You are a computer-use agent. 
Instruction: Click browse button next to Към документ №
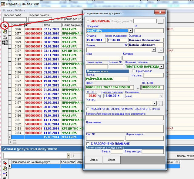[x=160, y=21]
